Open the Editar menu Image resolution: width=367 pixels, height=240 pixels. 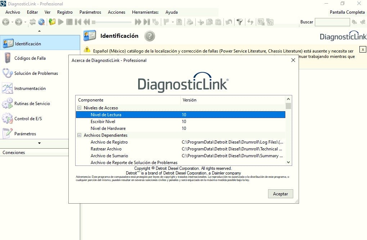click(32, 12)
